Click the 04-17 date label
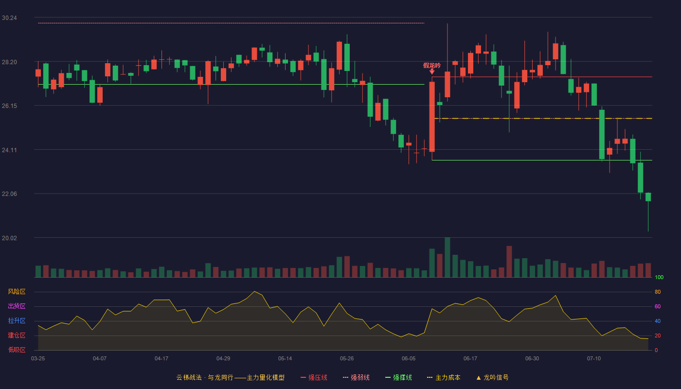The height and width of the screenshot is (389, 681). point(161,358)
